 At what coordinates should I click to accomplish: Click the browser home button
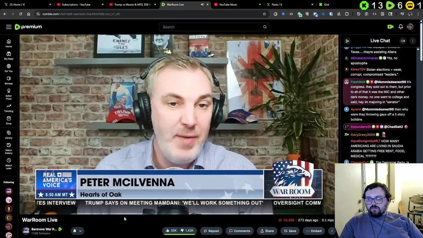coord(28,14)
